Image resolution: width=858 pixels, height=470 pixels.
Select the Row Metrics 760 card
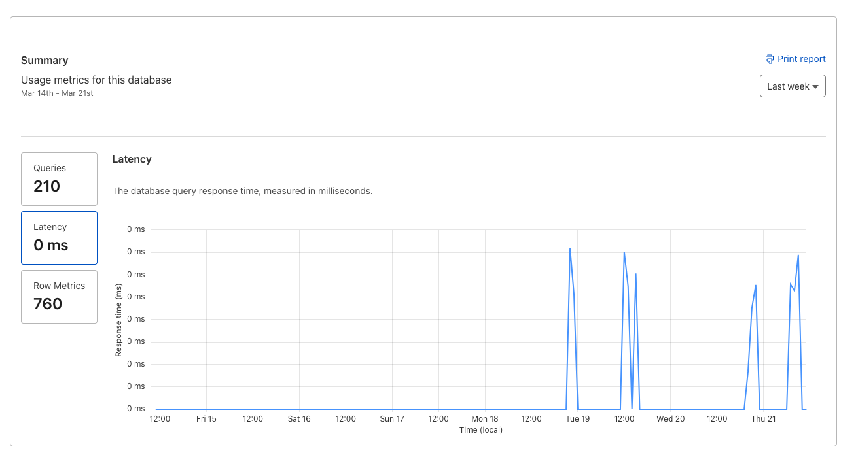coord(59,297)
